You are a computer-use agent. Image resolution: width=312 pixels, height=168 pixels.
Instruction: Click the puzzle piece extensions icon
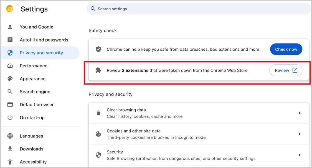tap(98, 70)
